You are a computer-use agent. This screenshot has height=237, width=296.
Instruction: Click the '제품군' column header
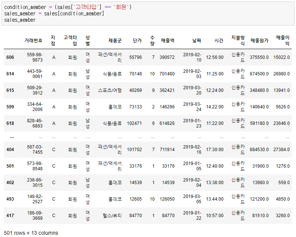[115, 40]
